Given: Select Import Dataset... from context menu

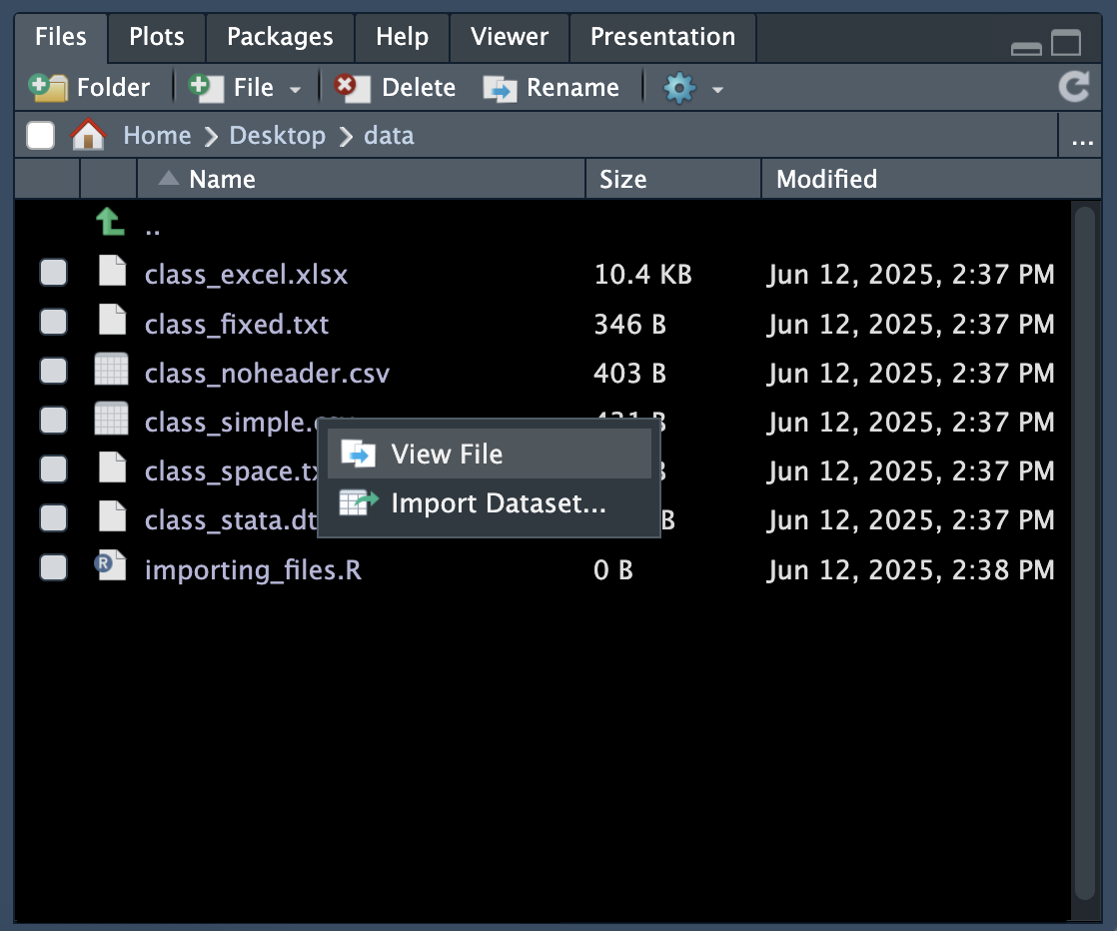Looking at the screenshot, I should (x=498, y=503).
